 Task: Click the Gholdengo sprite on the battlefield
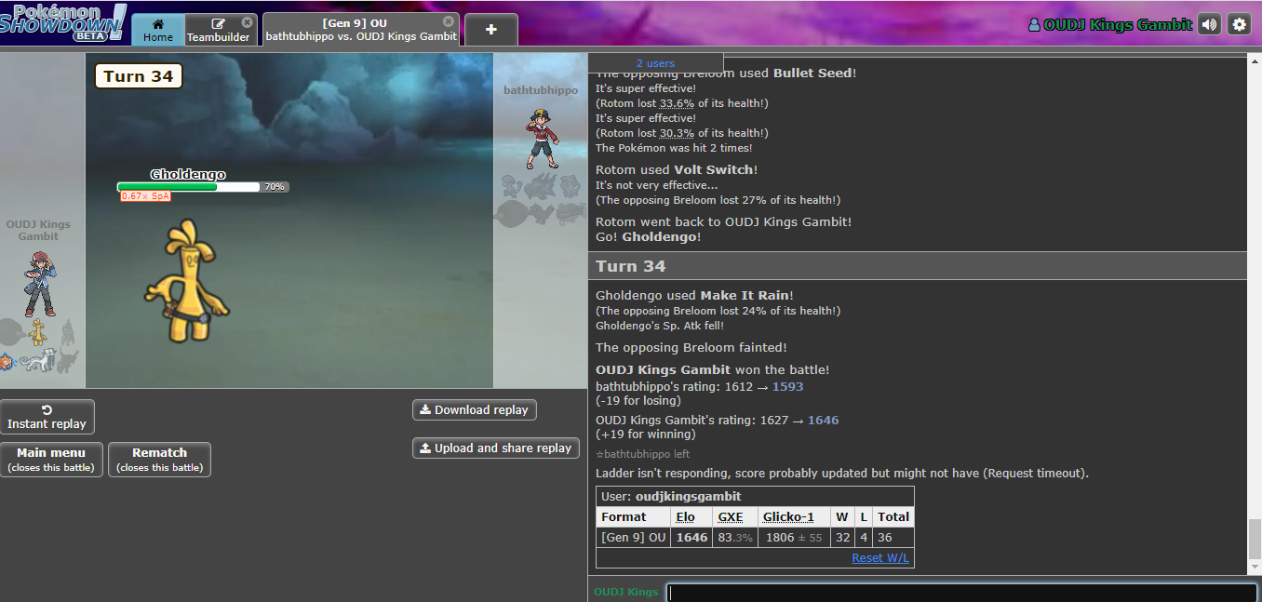tap(185, 279)
